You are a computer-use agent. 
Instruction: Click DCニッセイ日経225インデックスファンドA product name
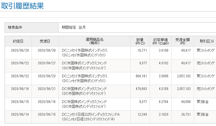[x=91, y=114]
